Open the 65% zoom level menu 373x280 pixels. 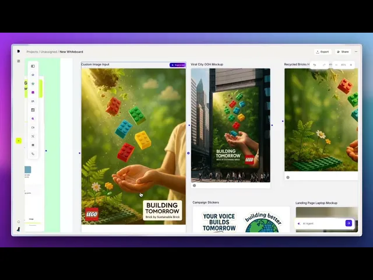pyautogui.click(x=343, y=65)
